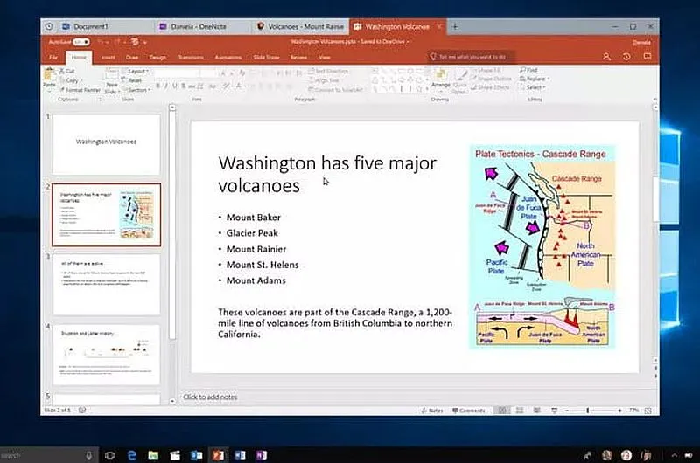Click Fit slide to window icon
This screenshot has height=463, width=700.
tap(647, 411)
